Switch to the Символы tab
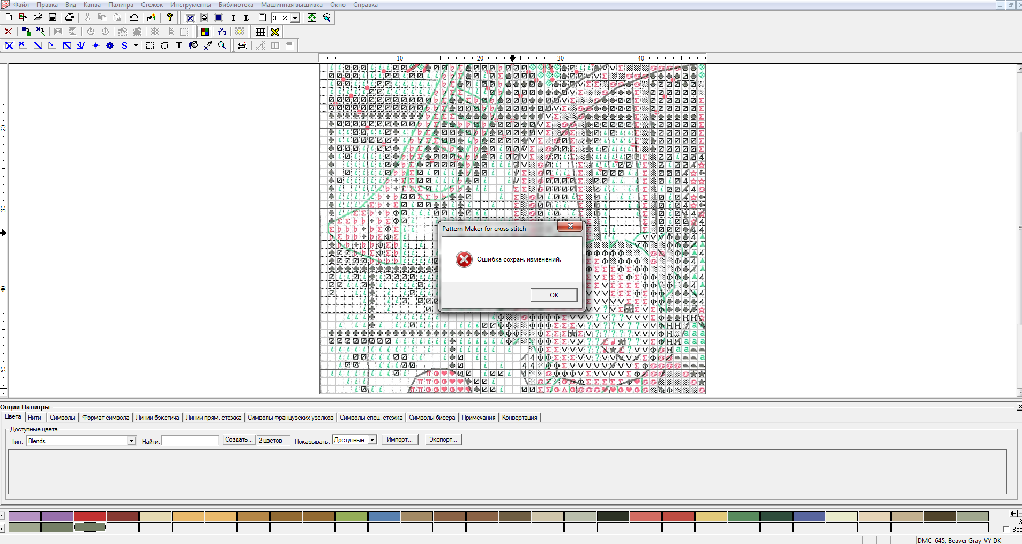Viewport: 1022px width, 544px height. tap(63, 418)
